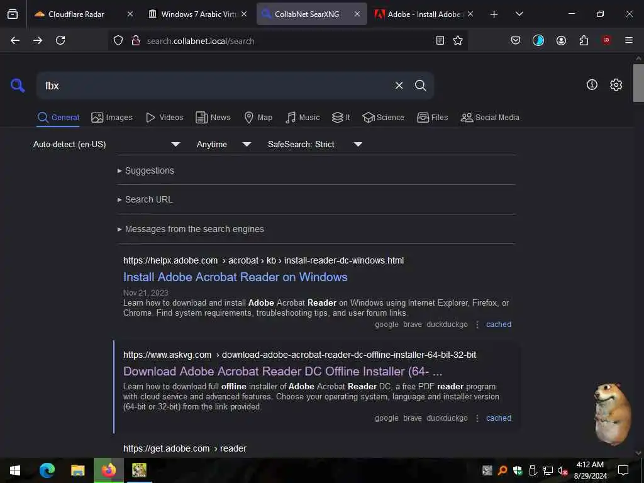Switch to Windows 7 Arabic Virtual tab
This screenshot has width=644, height=483.
click(198, 14)
